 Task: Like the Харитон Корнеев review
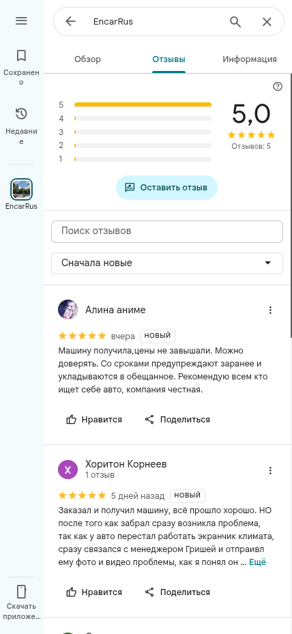[94, 592]
